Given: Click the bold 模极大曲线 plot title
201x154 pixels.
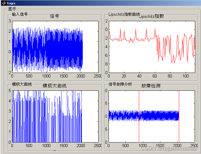Looking at the screenshot, I should point(55,86).
